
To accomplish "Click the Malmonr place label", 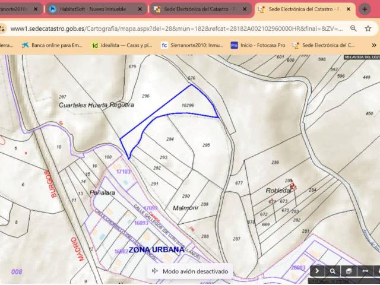I will tap(186, 208).
